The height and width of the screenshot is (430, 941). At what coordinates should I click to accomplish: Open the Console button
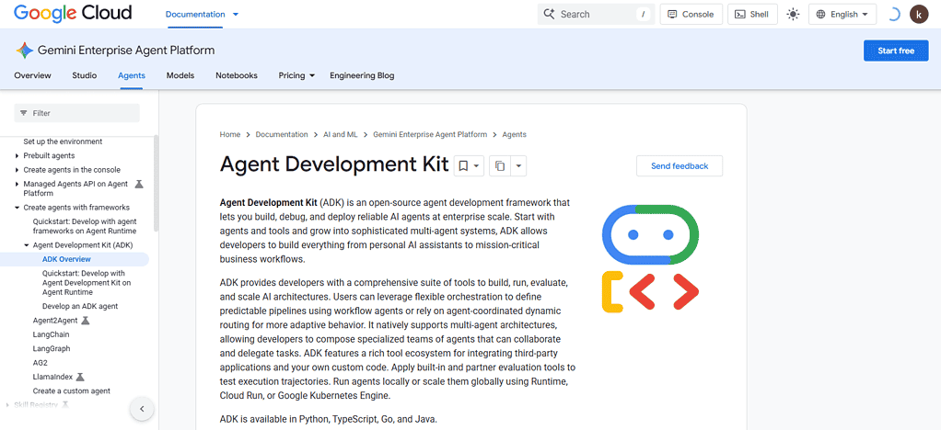pos(691,15)
